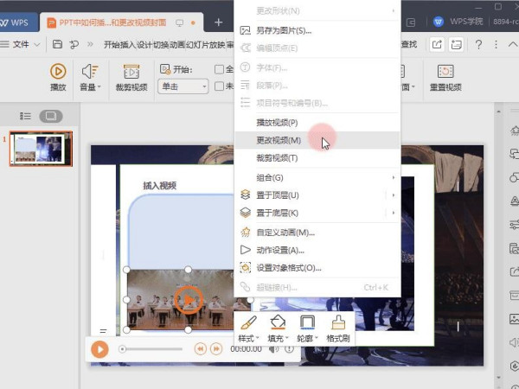Open the Fill bucket mini toolbar button

[278, 328]
